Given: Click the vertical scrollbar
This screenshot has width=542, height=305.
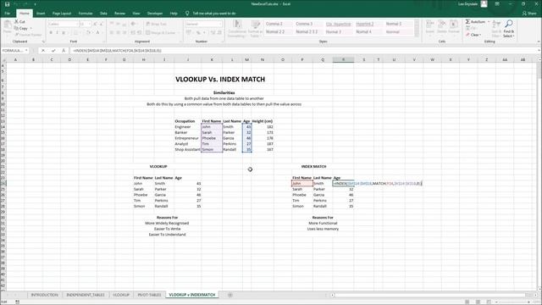Looking at the screenshot, I should 539,175.
